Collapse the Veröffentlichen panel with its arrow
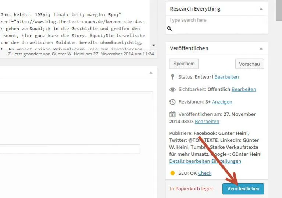The image size is (282, 198). pos(261,48)
